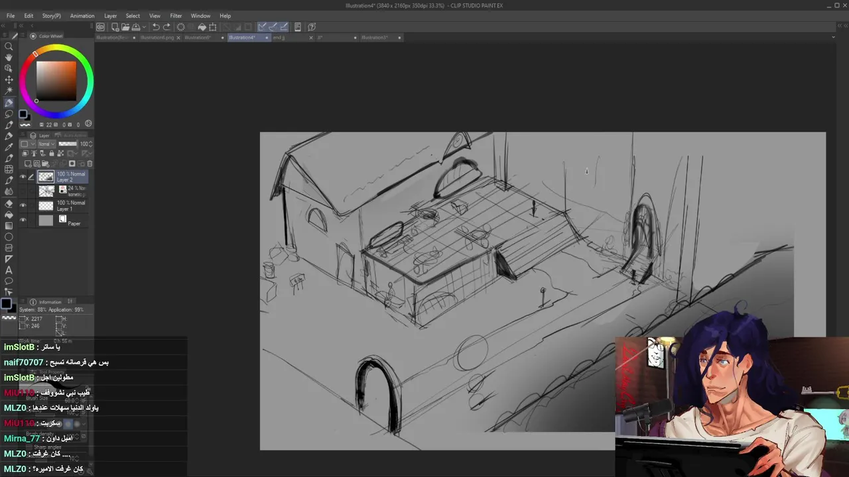The image size is (849, 477).
Task: Open the smartphone connection icon
Action: point(297,27)
